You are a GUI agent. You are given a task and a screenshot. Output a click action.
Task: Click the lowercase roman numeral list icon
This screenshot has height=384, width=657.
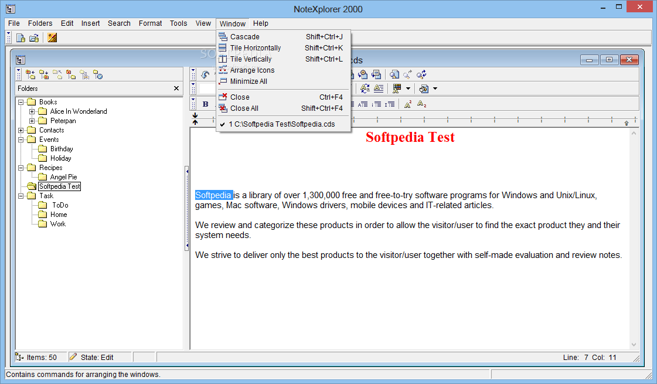[377, 104]
